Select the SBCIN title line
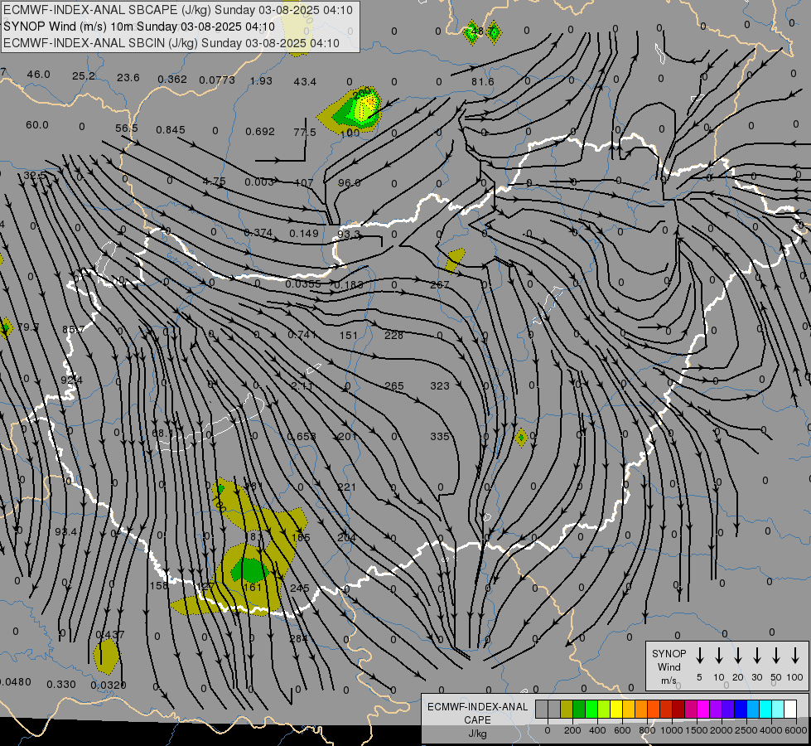 (171, 43)
